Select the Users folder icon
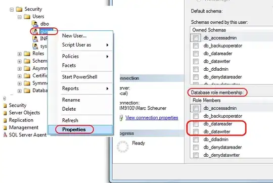The image size is (273, 183). [x=27, y=17]
